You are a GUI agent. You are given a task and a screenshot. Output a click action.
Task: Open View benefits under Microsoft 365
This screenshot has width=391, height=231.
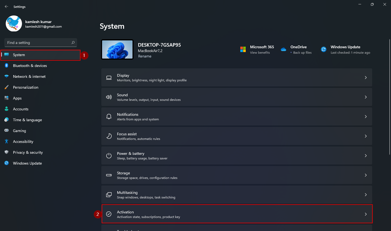coord(260,52)
